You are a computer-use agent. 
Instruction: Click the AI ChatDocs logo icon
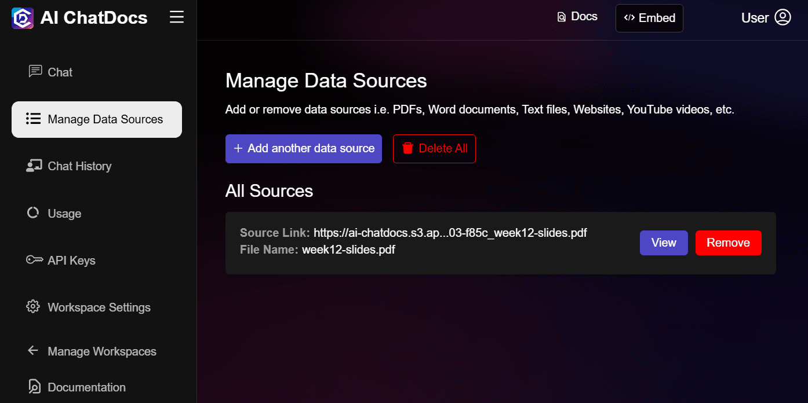tap(21, 17)
